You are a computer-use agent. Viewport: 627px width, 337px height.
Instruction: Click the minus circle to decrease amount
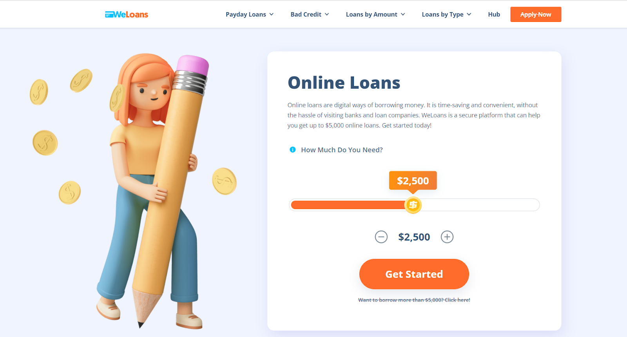coord(381,237)
